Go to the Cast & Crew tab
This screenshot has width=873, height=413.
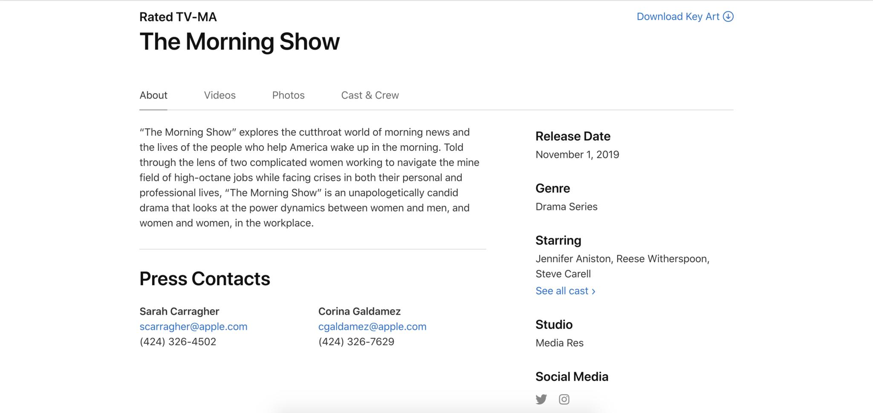tap(370, 95)
